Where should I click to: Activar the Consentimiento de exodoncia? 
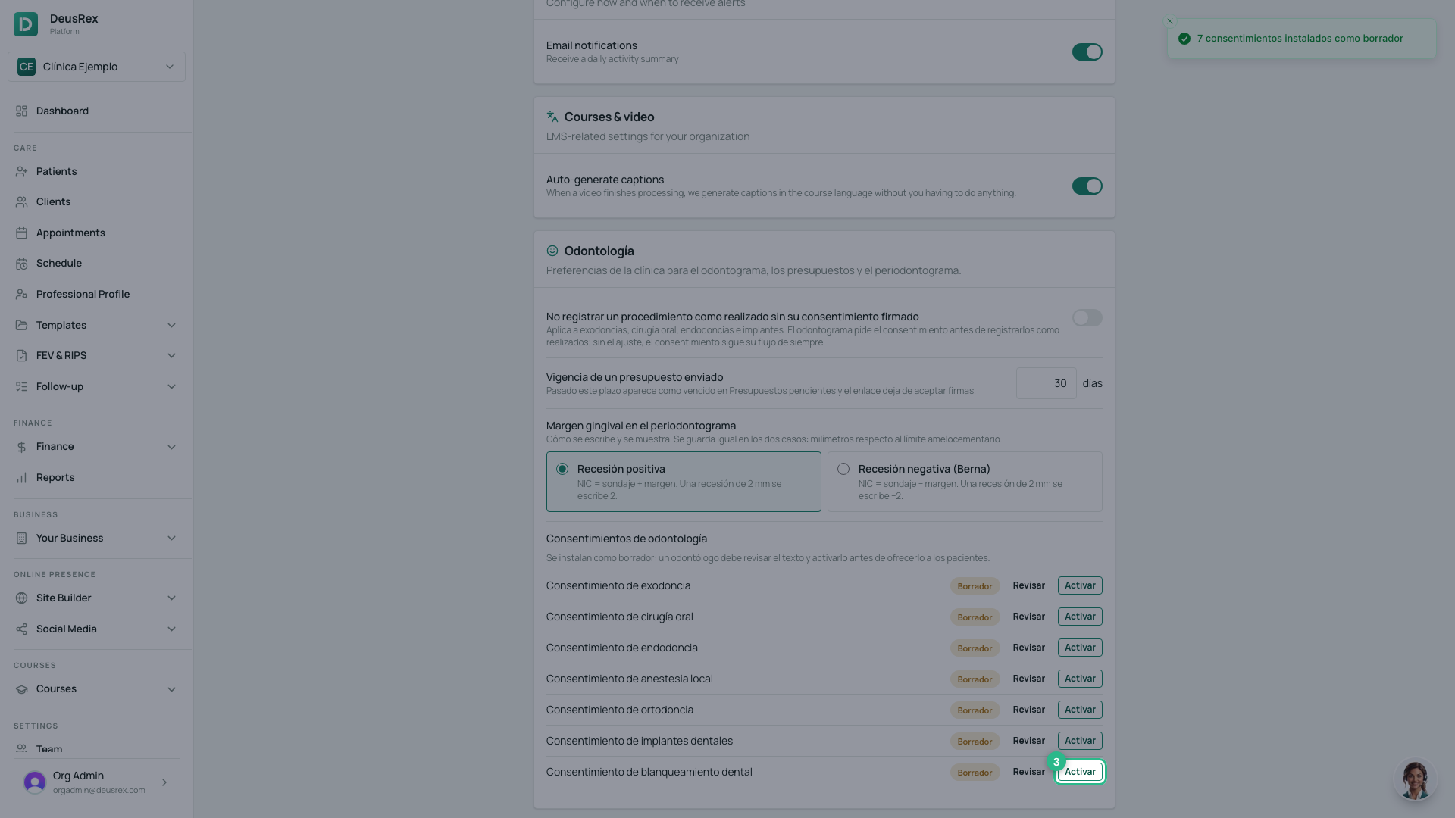point(1080,585)
